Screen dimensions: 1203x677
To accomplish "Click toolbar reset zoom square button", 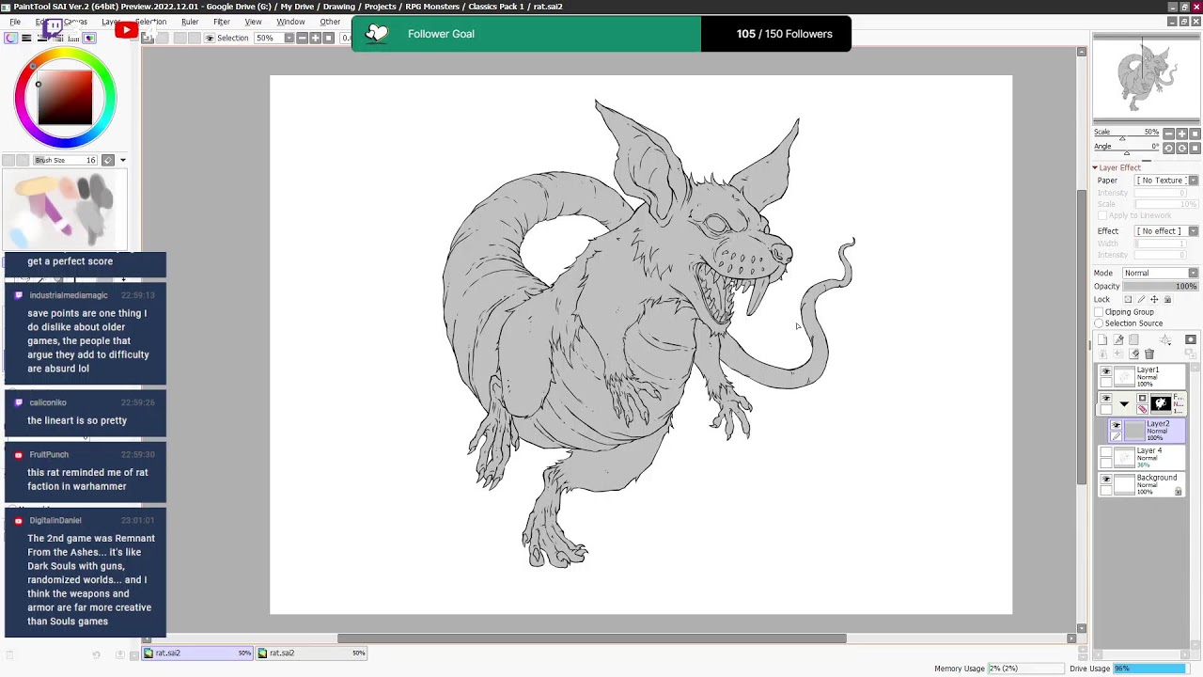I will click(x=328, y=39).
